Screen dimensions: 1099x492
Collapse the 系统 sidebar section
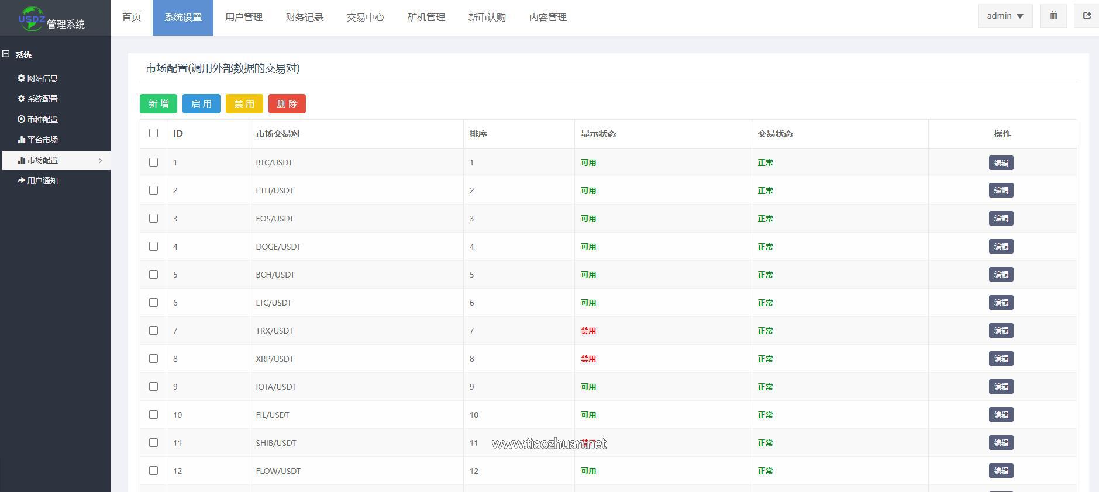[x=6, y=54]
